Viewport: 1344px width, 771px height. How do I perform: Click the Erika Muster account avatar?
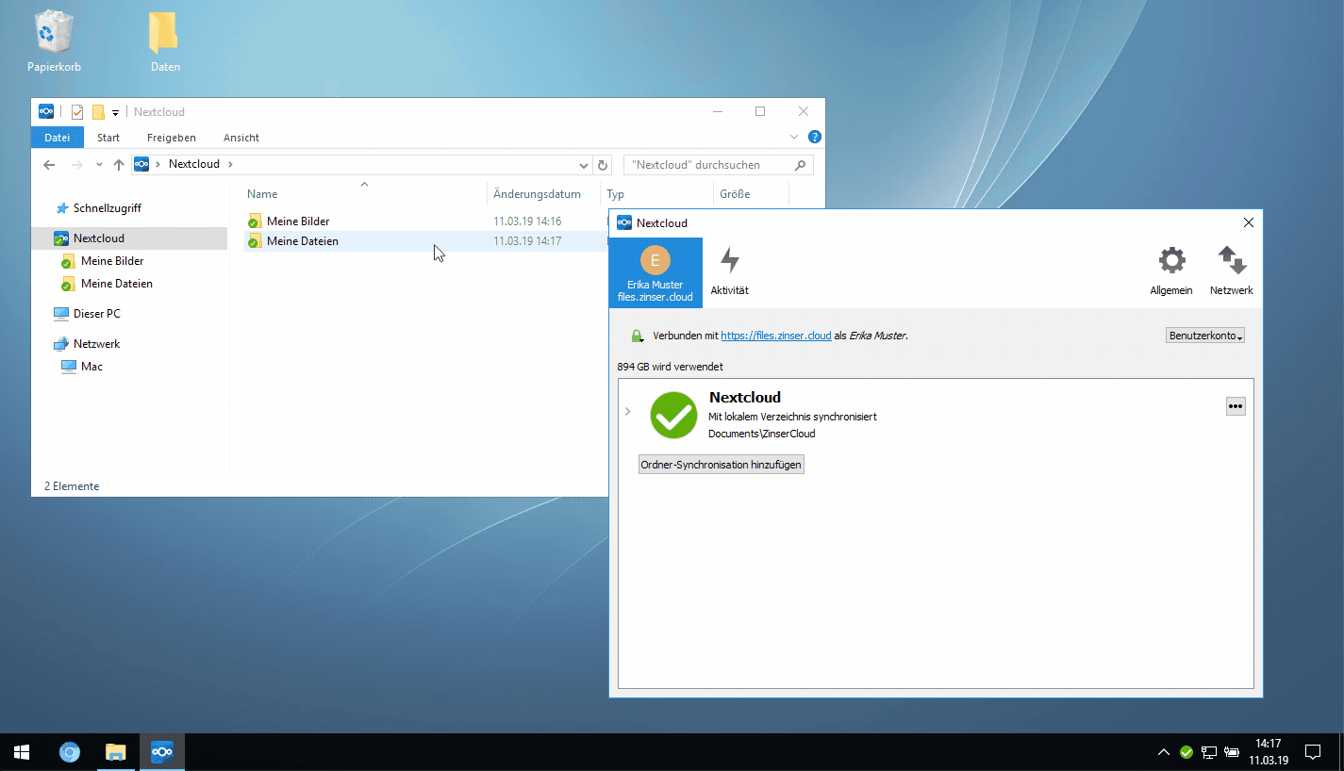coord(655,261)
